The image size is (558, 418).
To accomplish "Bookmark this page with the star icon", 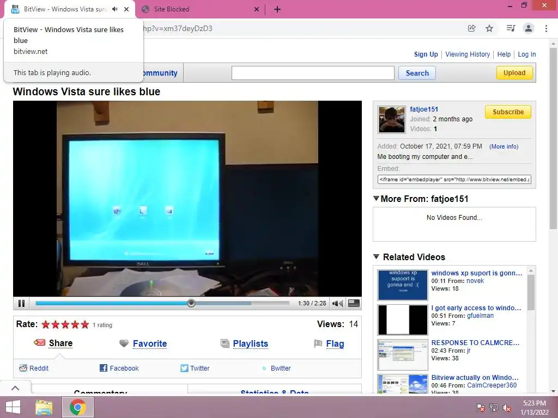I will [x=489, y=28].
